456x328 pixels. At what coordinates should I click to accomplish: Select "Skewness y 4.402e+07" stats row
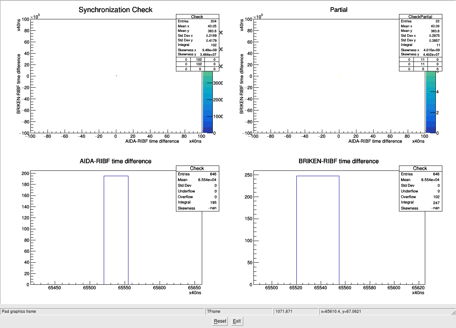420,55
